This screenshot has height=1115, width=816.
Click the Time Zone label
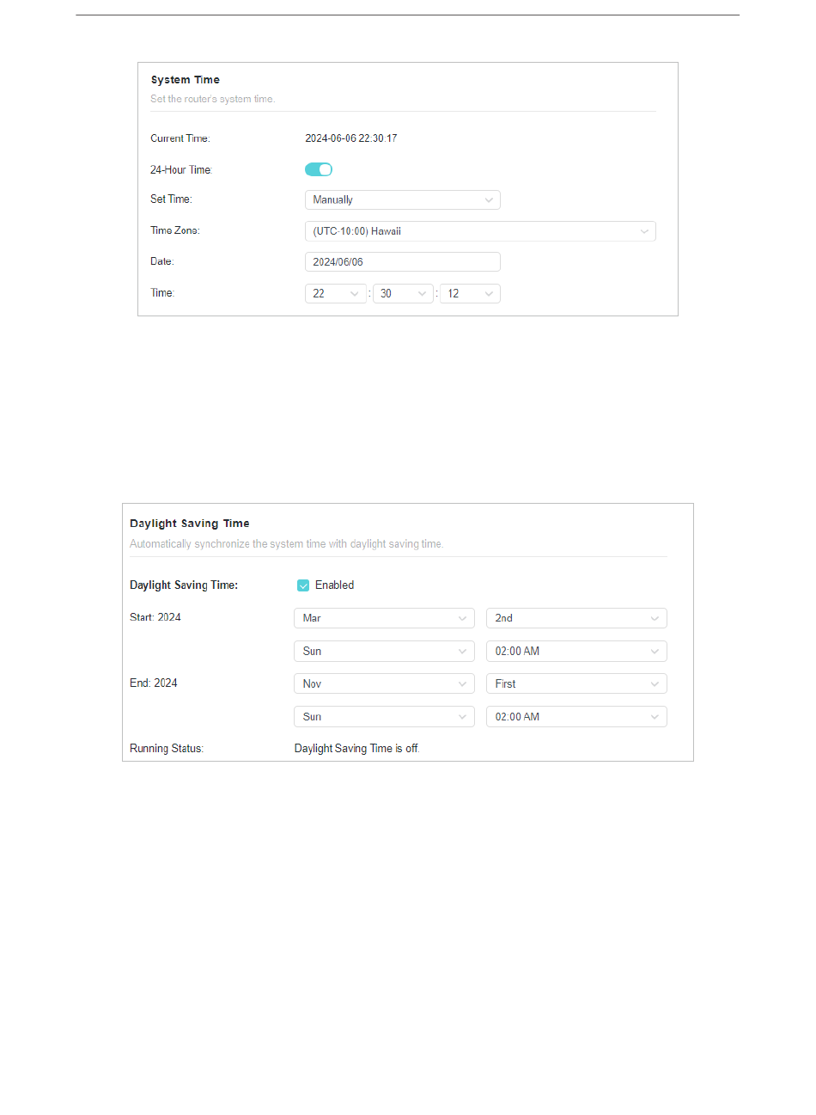point(175,230)
